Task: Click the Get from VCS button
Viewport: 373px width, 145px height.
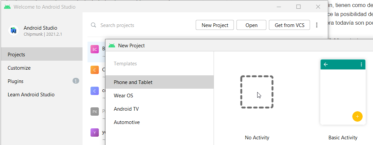Action: coord(289,25)
